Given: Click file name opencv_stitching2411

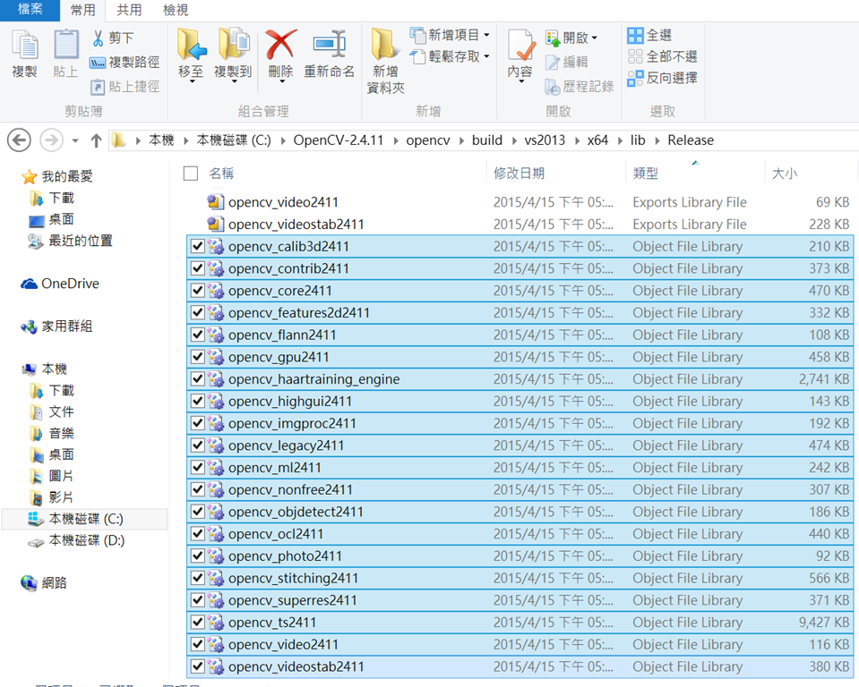Looking at the screenshot, I should point(293,578).
